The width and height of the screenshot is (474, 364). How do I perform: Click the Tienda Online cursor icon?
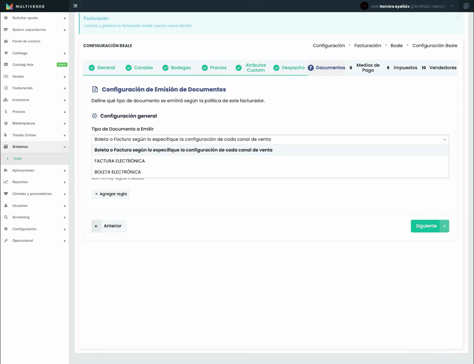(6, 135)
